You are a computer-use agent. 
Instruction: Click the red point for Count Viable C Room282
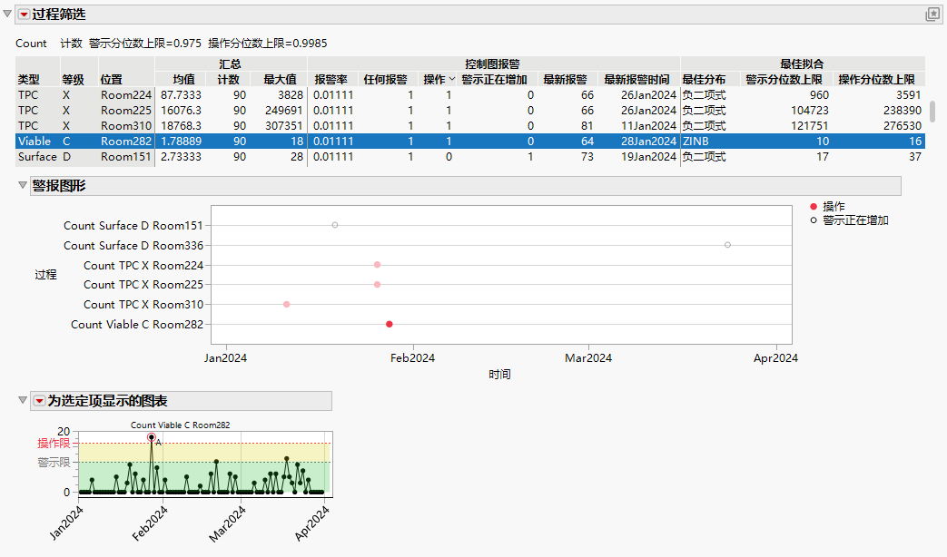click(390, 324)
